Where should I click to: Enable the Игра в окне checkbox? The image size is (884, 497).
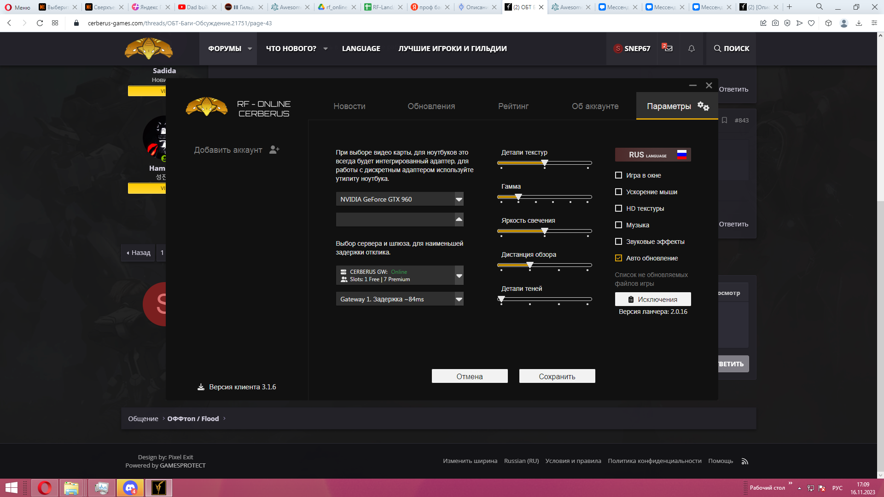[618, 175]
